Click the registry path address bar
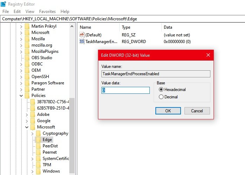Screen dimensions: 245x175 click(122, 19)
